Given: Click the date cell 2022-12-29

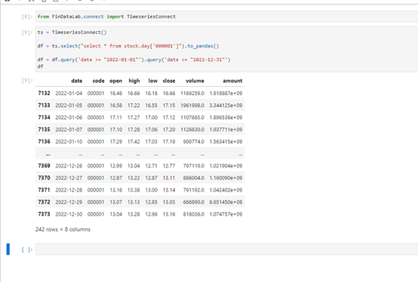Looking at the screenshot, I should pos(69,202).
